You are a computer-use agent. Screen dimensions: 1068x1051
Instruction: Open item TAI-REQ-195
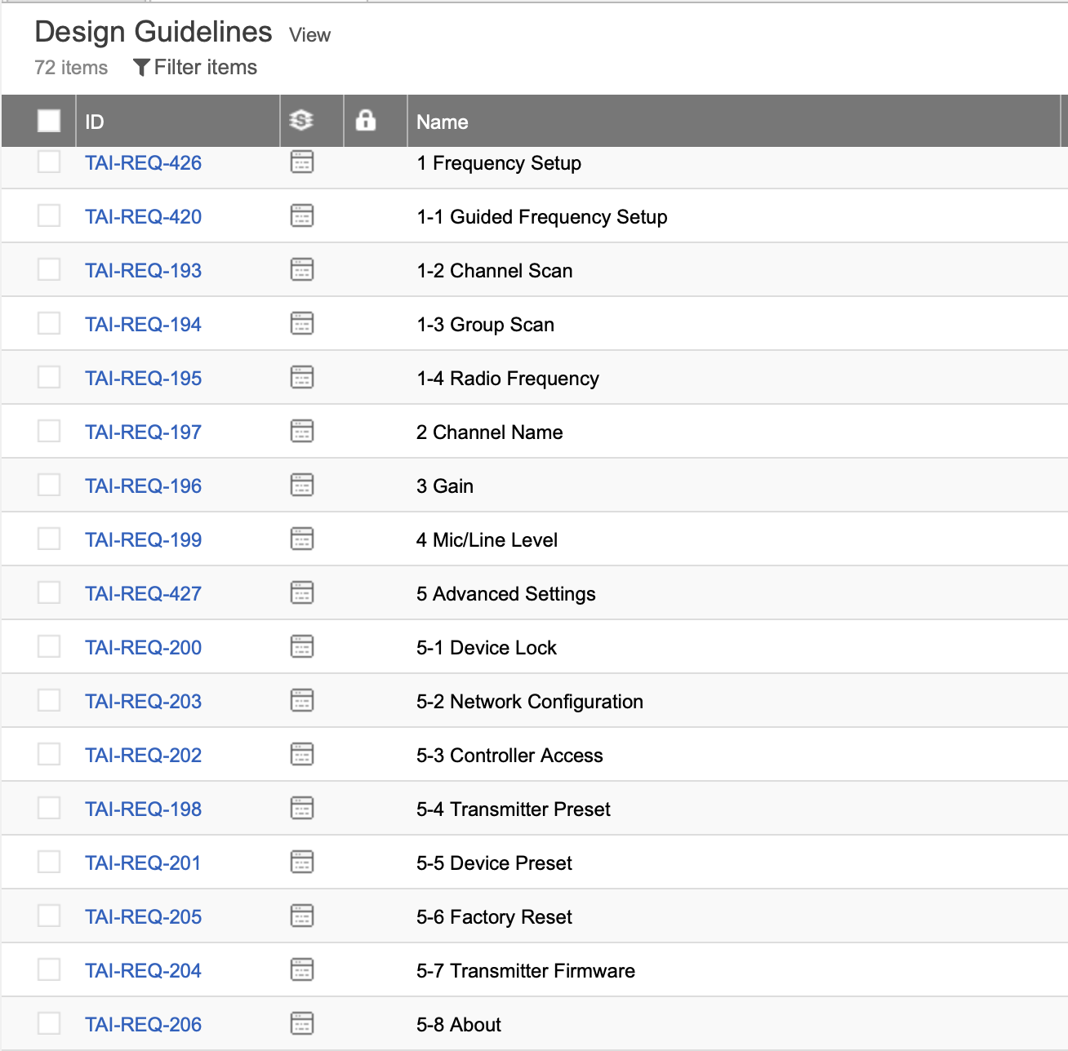(143, 378)
